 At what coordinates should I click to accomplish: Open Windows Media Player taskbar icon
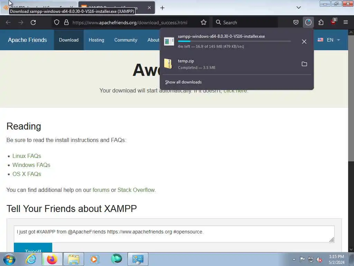(94, 259)
